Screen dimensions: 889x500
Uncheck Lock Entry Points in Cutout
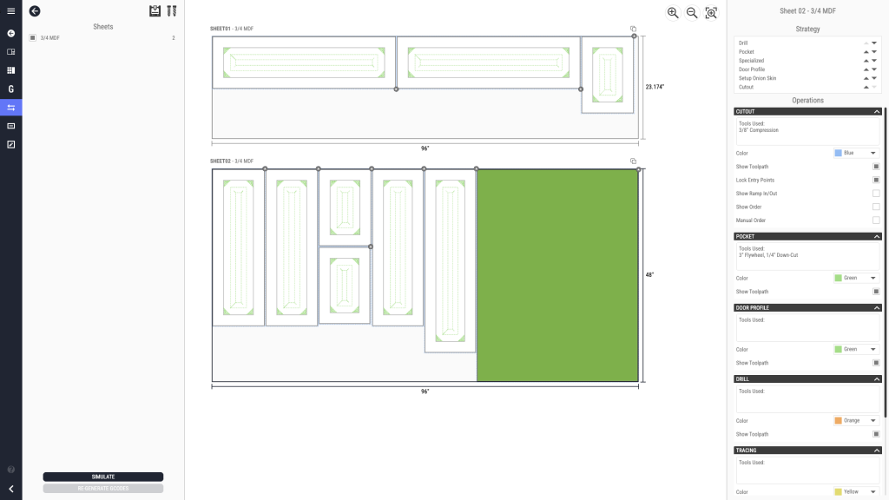click(x=876, y=180)
